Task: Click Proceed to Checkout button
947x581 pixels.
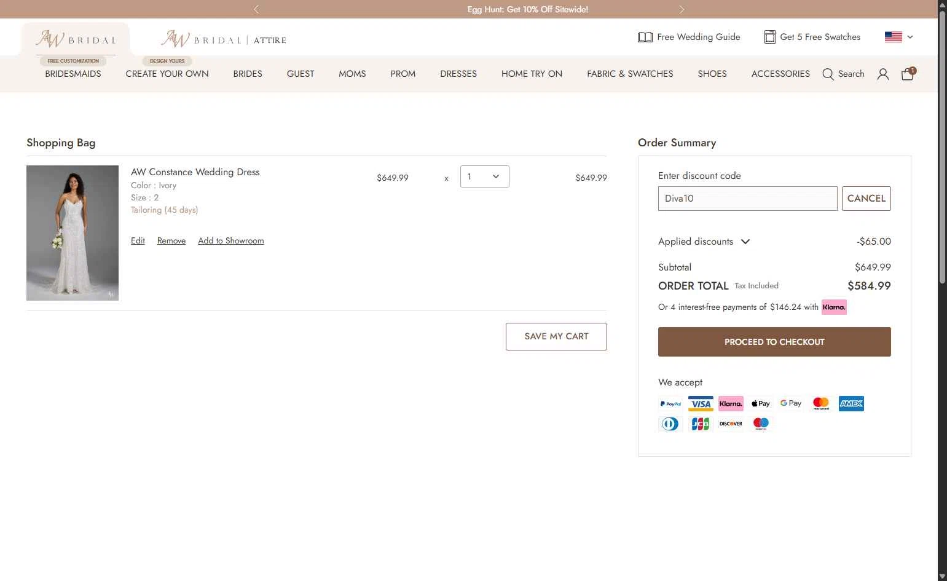Action: 774,342
